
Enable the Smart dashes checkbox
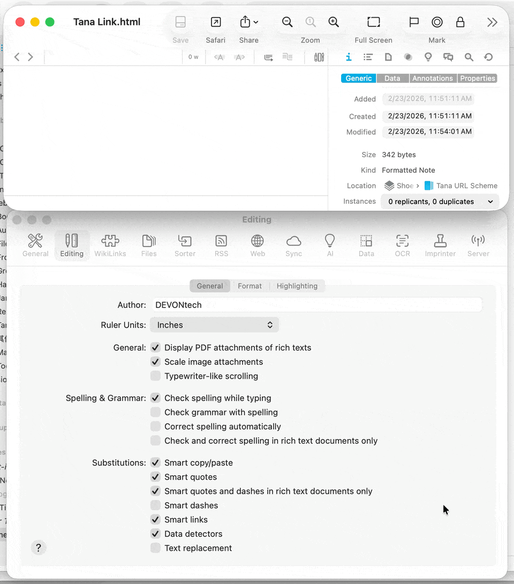coord(155,505)
